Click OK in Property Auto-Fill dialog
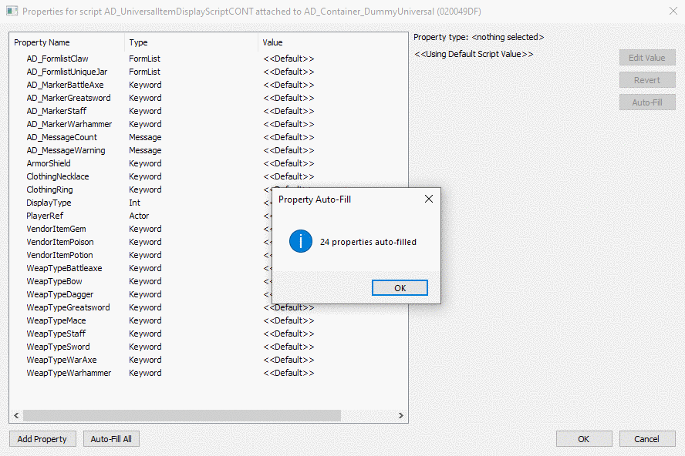 click(400, 287)
